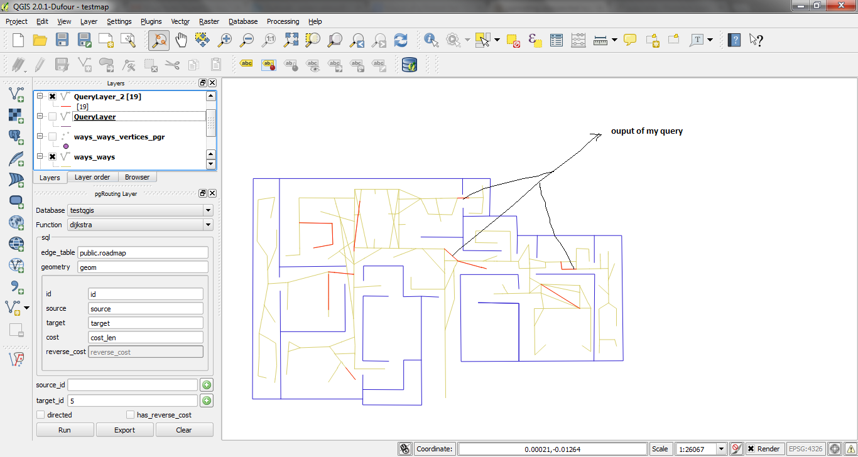
Task: Open the Processing menu
Action: coord(283,21)
